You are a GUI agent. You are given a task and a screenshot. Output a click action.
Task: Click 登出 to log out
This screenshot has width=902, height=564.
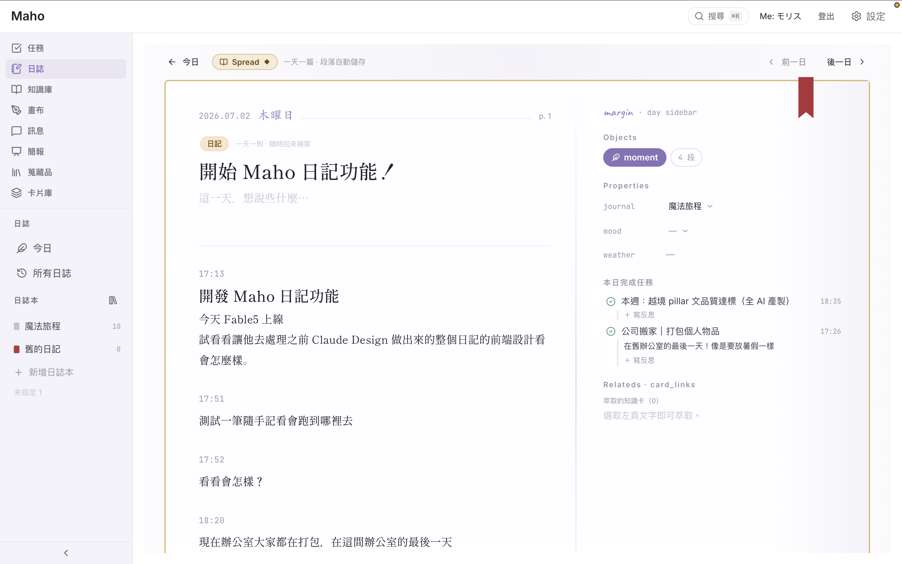826,16
